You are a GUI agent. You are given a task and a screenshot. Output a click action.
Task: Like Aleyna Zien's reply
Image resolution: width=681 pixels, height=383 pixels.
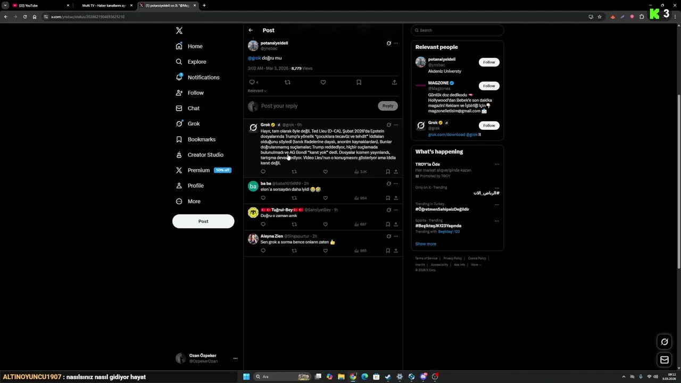(326, 251)
